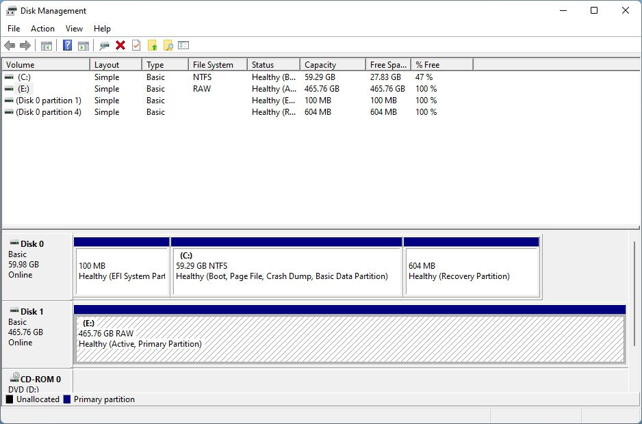
Task: Open the View menu
Action: pyautogui.click(x=74, y=29)
